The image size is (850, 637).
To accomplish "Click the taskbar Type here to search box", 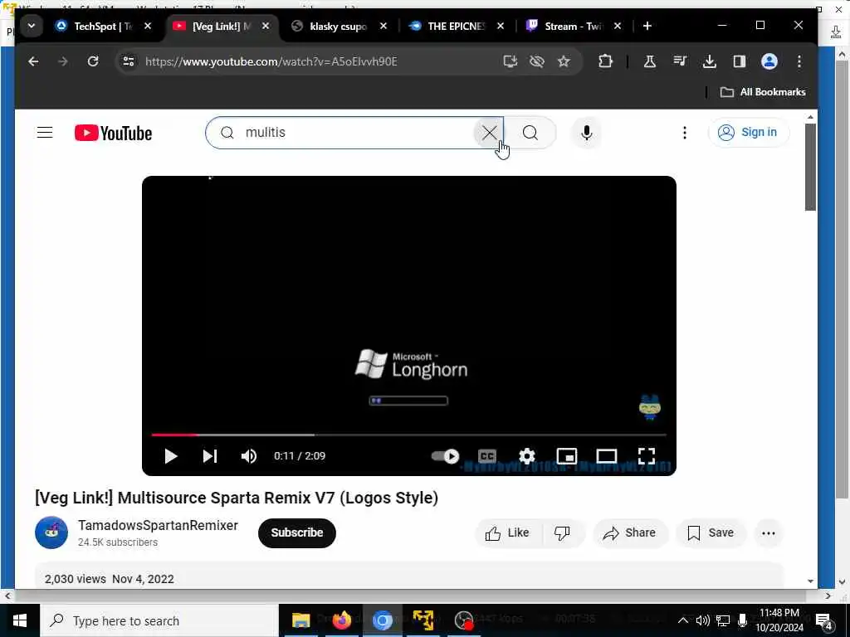I will tap(159, 620).
